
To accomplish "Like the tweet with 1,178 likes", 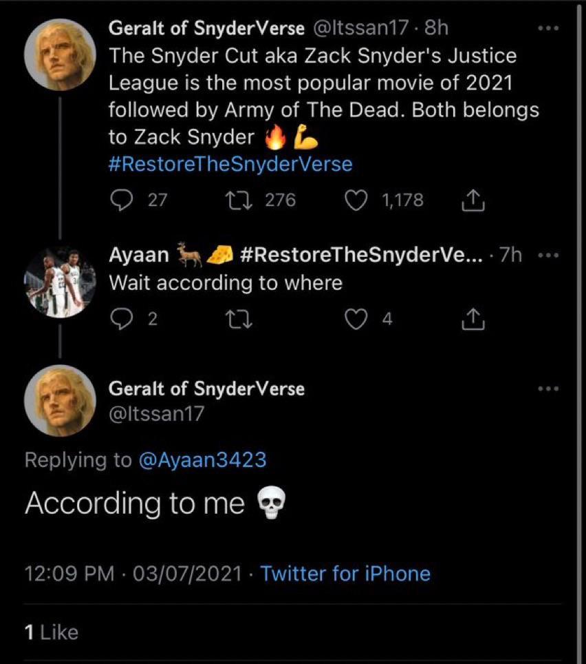I will [x=356, y=200].
